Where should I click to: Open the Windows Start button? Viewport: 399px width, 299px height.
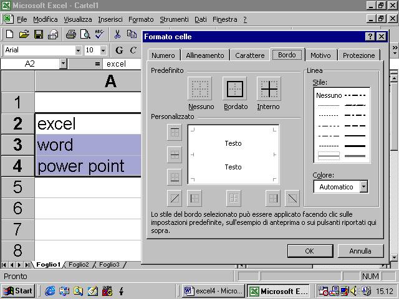point(18,291)
